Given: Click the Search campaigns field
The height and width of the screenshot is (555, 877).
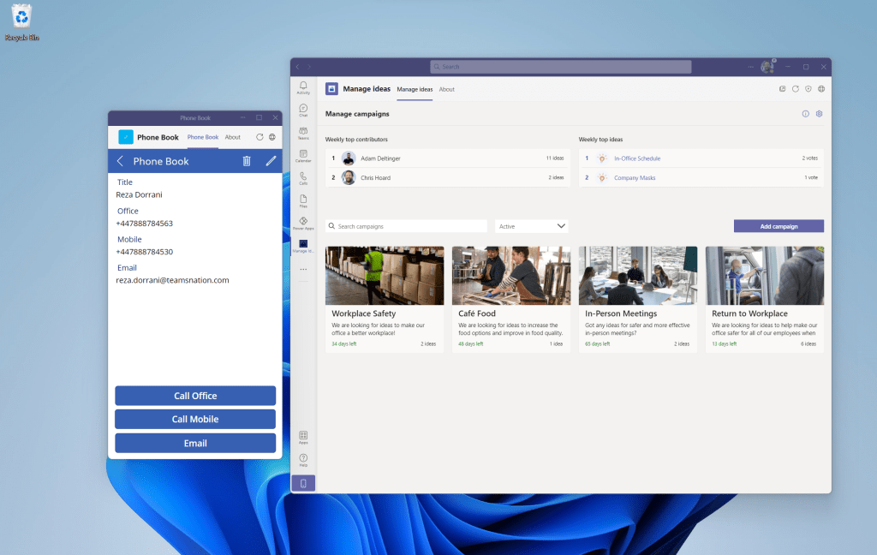Looking at the screenshot, I should coord(407,226).
